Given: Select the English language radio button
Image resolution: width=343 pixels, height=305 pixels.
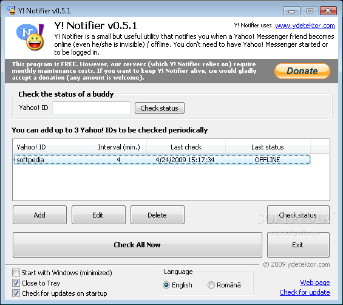Looking at the screenshot, I should click(x=166, y=285).
